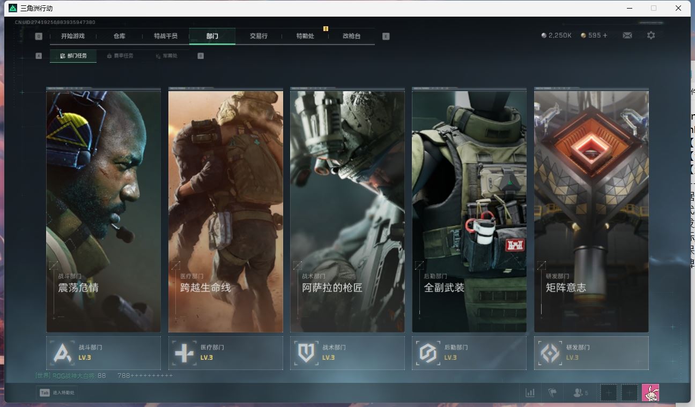Click the 研发部门 diamond icon
Viewport: 695px width, 407px height.
pos(550,353)
